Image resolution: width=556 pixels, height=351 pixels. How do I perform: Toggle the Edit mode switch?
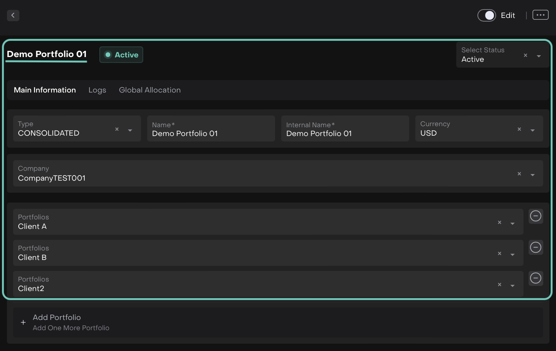487,15
